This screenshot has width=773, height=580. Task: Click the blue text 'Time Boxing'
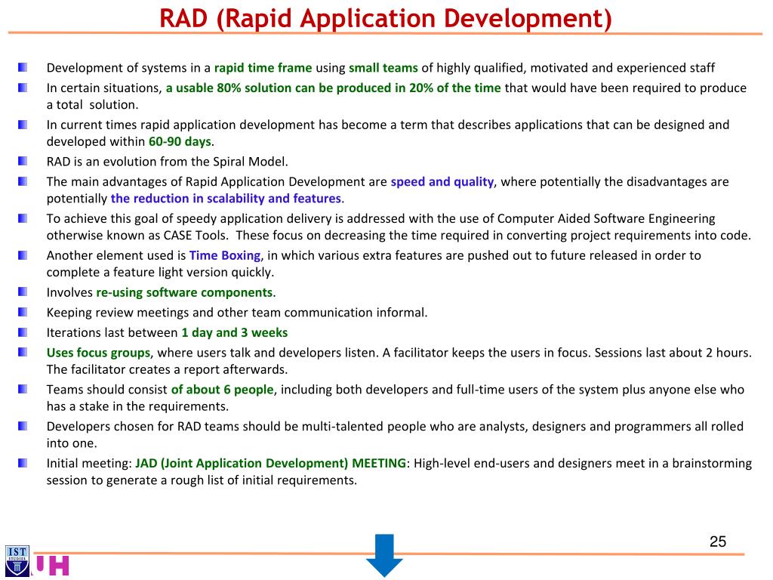[x=225, y=255]
